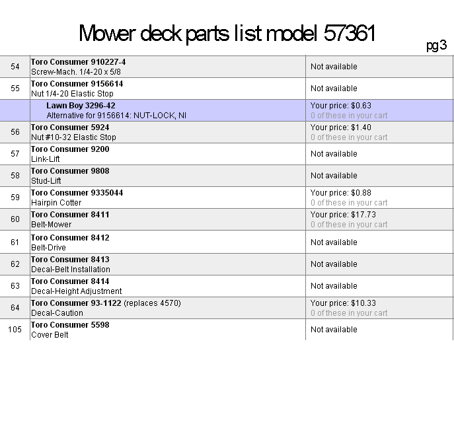Screen dimensions: 454x438
Task: Open Toro Consumer 8411 Belt-Mower part
Action: pos(70,215)
